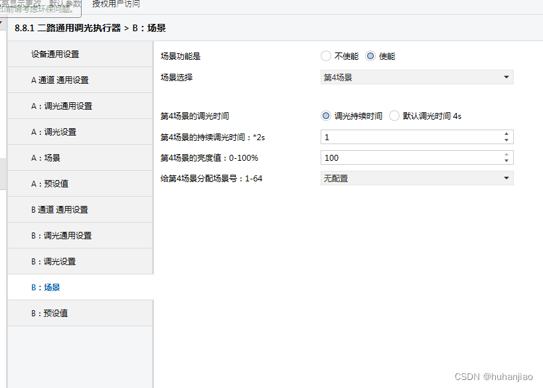
Task: Click the 亮度值 input field showing 100
Action: pyautogui.click(x=408, y=157)
